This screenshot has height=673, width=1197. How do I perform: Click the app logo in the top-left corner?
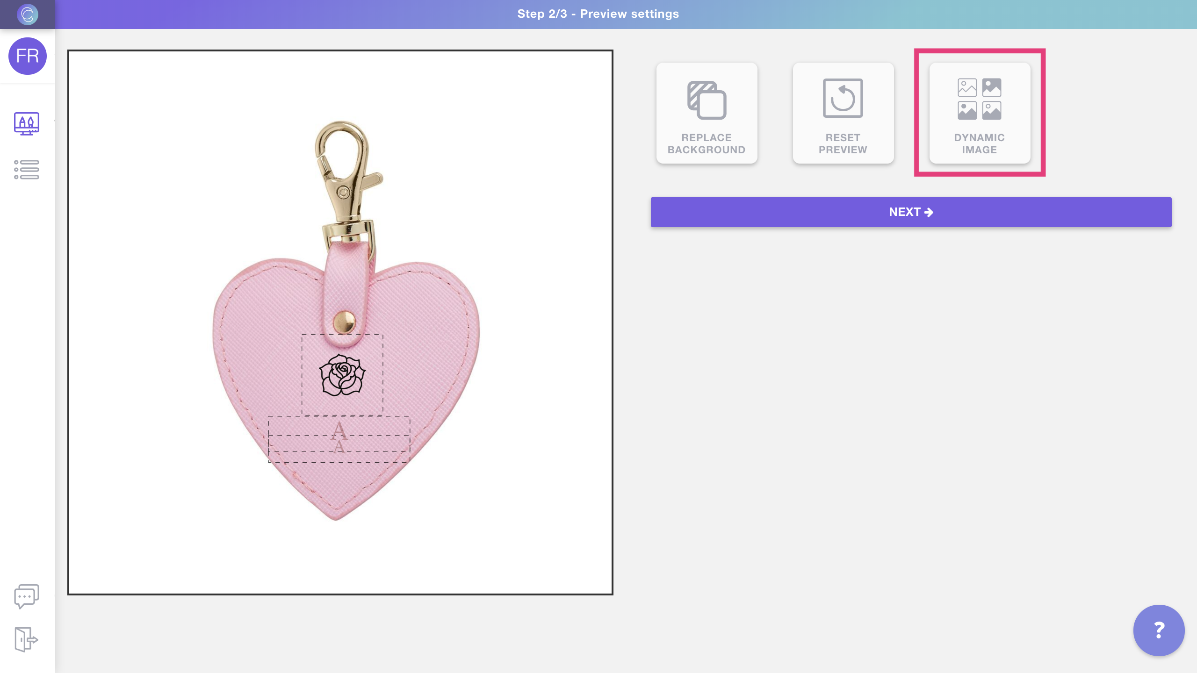pyautogui.click(x=28, y=14)
